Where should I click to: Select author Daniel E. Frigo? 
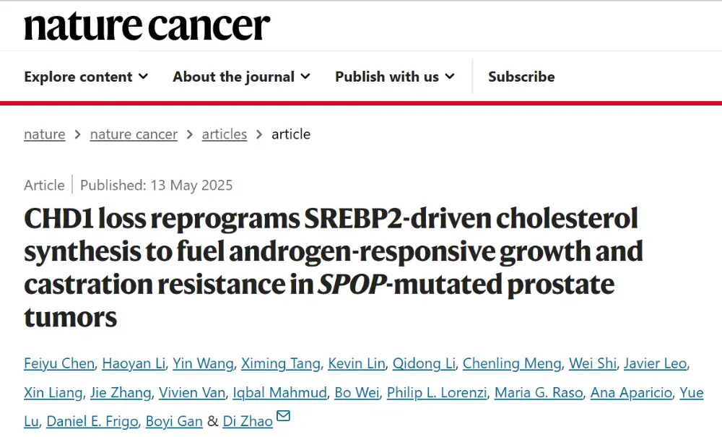click(x=92, y=421)
